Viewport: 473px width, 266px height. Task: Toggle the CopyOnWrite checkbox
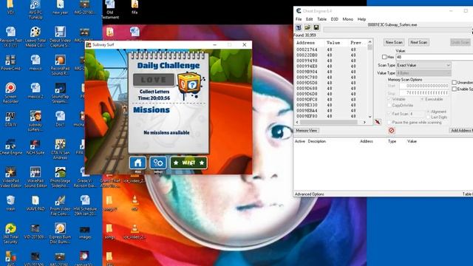click(389, 105)
